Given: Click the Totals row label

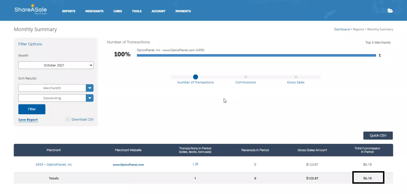Looking at the screenshot, I should [54, 178].
